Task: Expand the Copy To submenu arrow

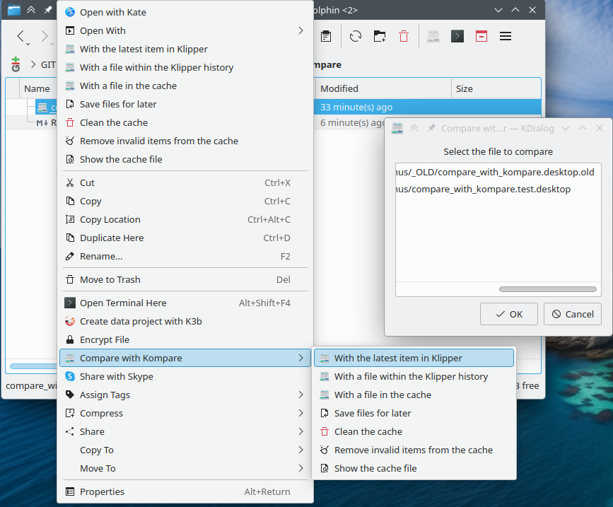Action: pos(300,450)
